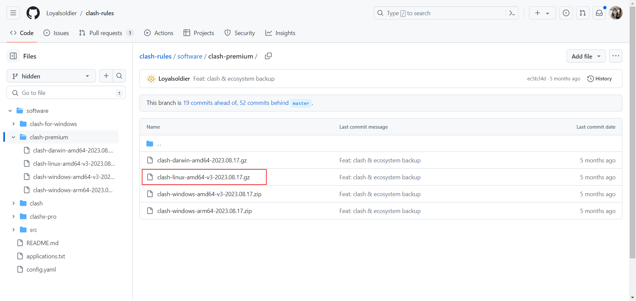Open clash-windows-arm64-2023.08.17.zip in file list
Image resolution: width=636 pixels, height=301 pixels.
[x=204, y=211]
